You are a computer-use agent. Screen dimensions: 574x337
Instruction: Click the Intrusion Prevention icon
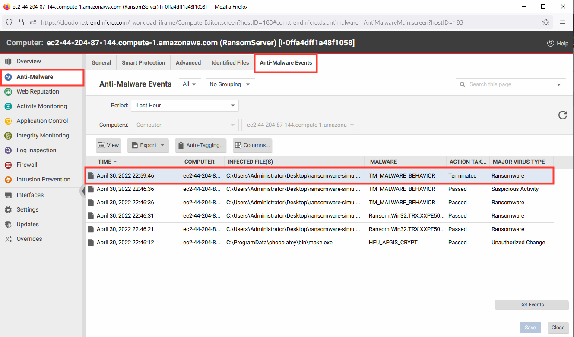pyautogui.click(x=8, y=180)
